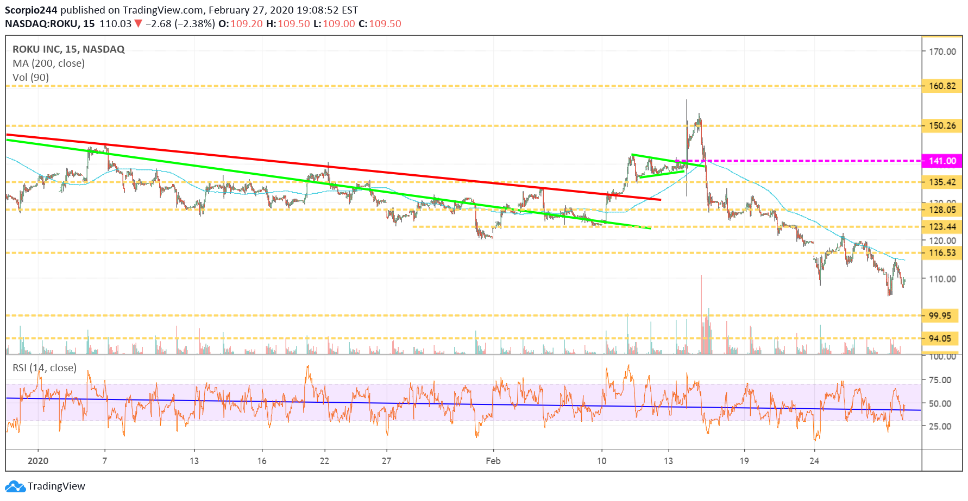Click the red down-arrow price change indicator
Screen dimensions: 968x501
point(138,23)
